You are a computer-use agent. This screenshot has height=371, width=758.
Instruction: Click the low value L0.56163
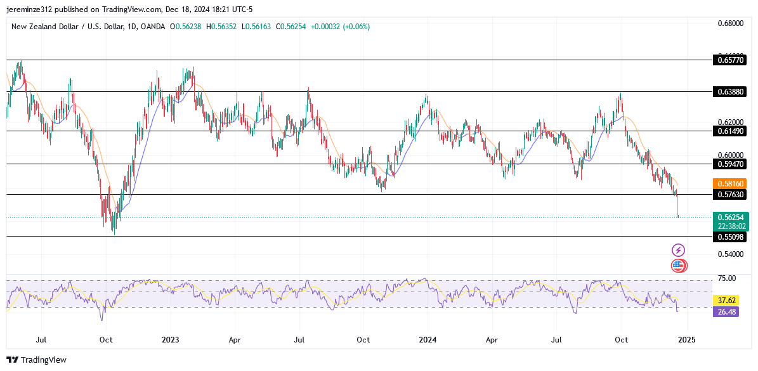pyautogui.click(x=256, y=27)
